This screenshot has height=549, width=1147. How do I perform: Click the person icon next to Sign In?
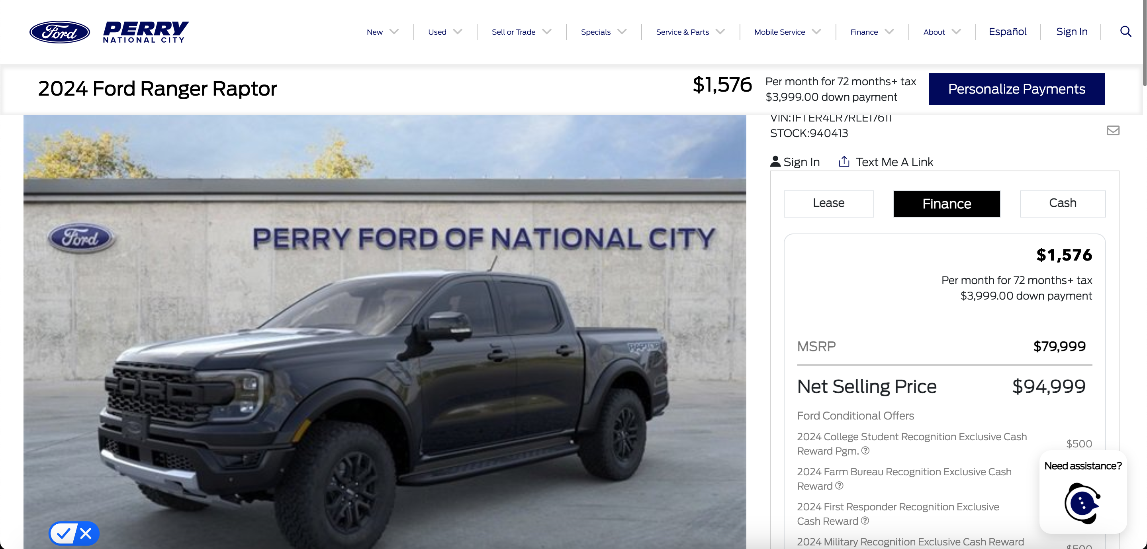pyautogui.click(x=775, y=162)
